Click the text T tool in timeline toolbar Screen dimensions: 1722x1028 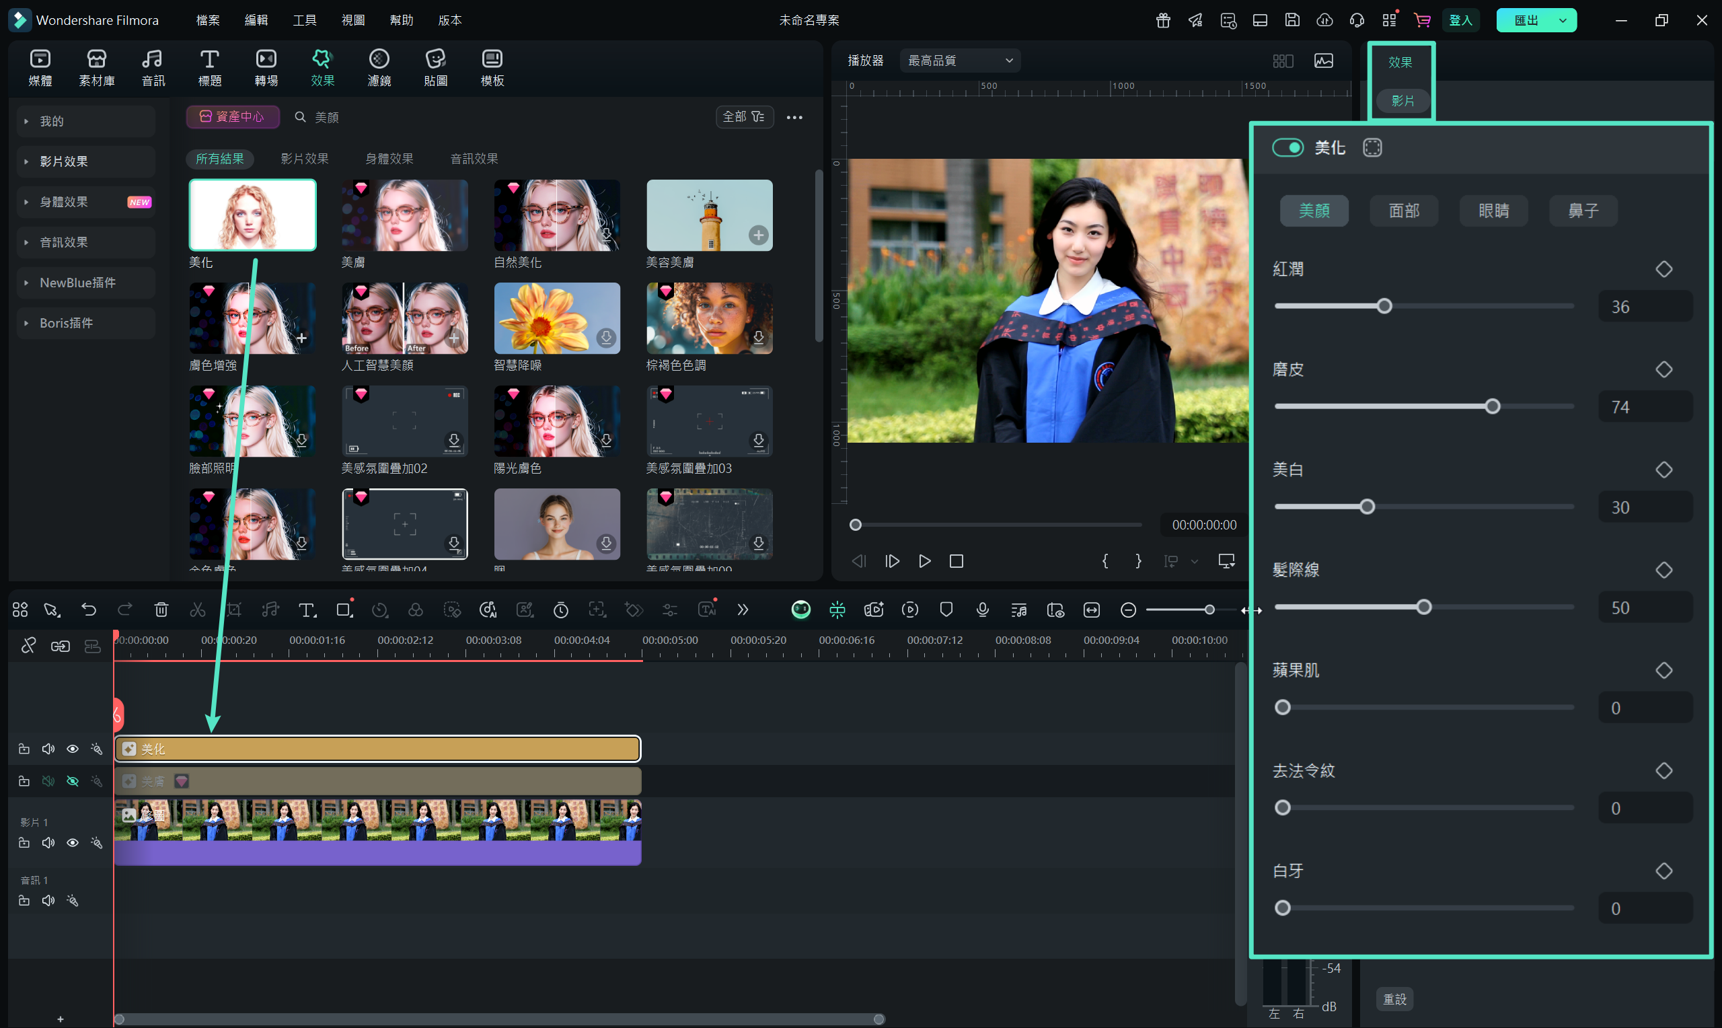click(307, 610)
